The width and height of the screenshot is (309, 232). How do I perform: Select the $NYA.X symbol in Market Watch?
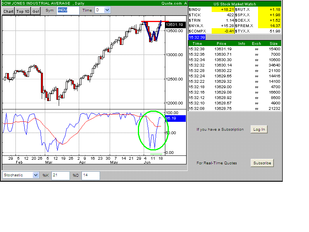(196, 26)
